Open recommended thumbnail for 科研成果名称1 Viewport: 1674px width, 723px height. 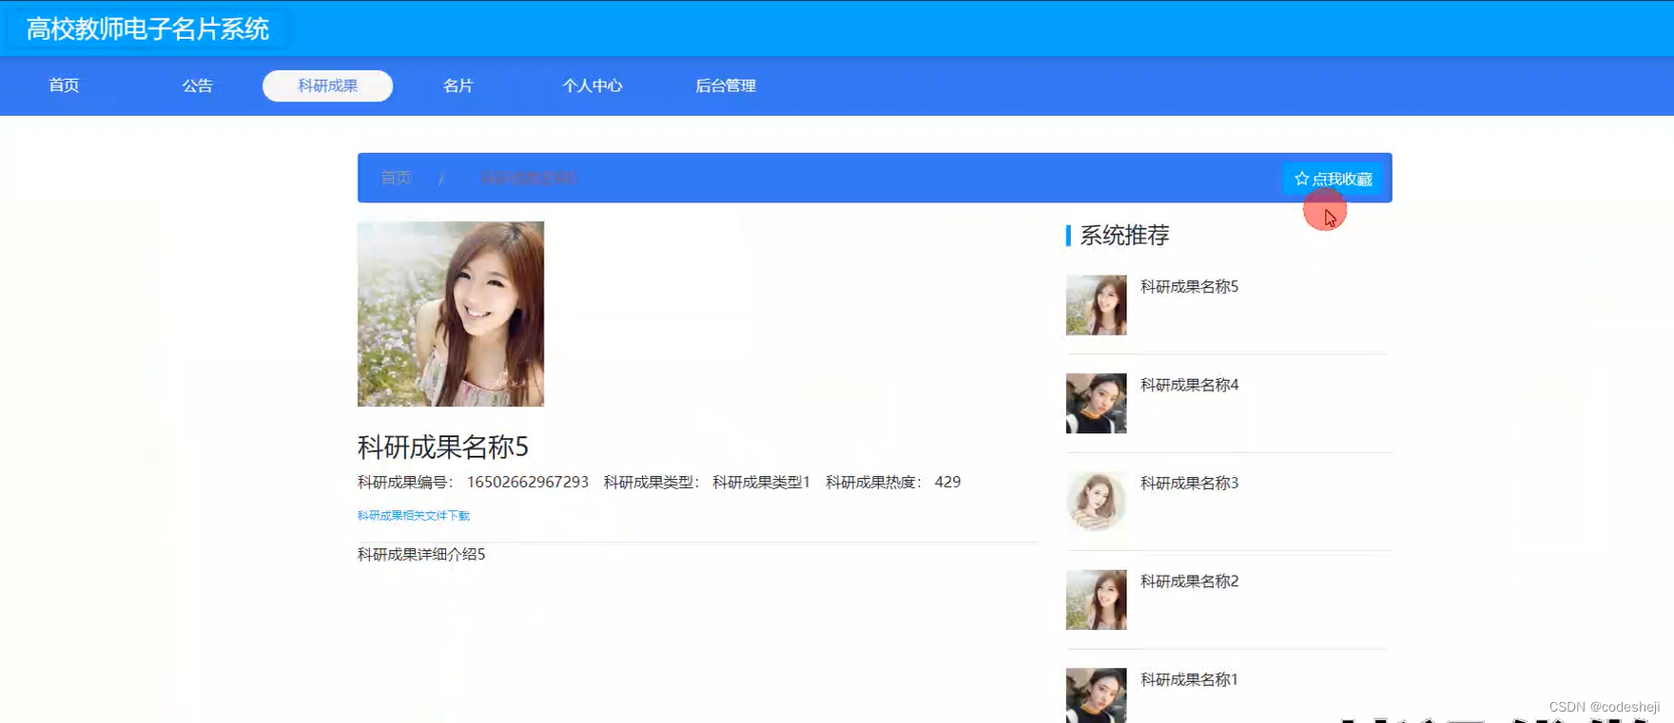[1097, 695]
